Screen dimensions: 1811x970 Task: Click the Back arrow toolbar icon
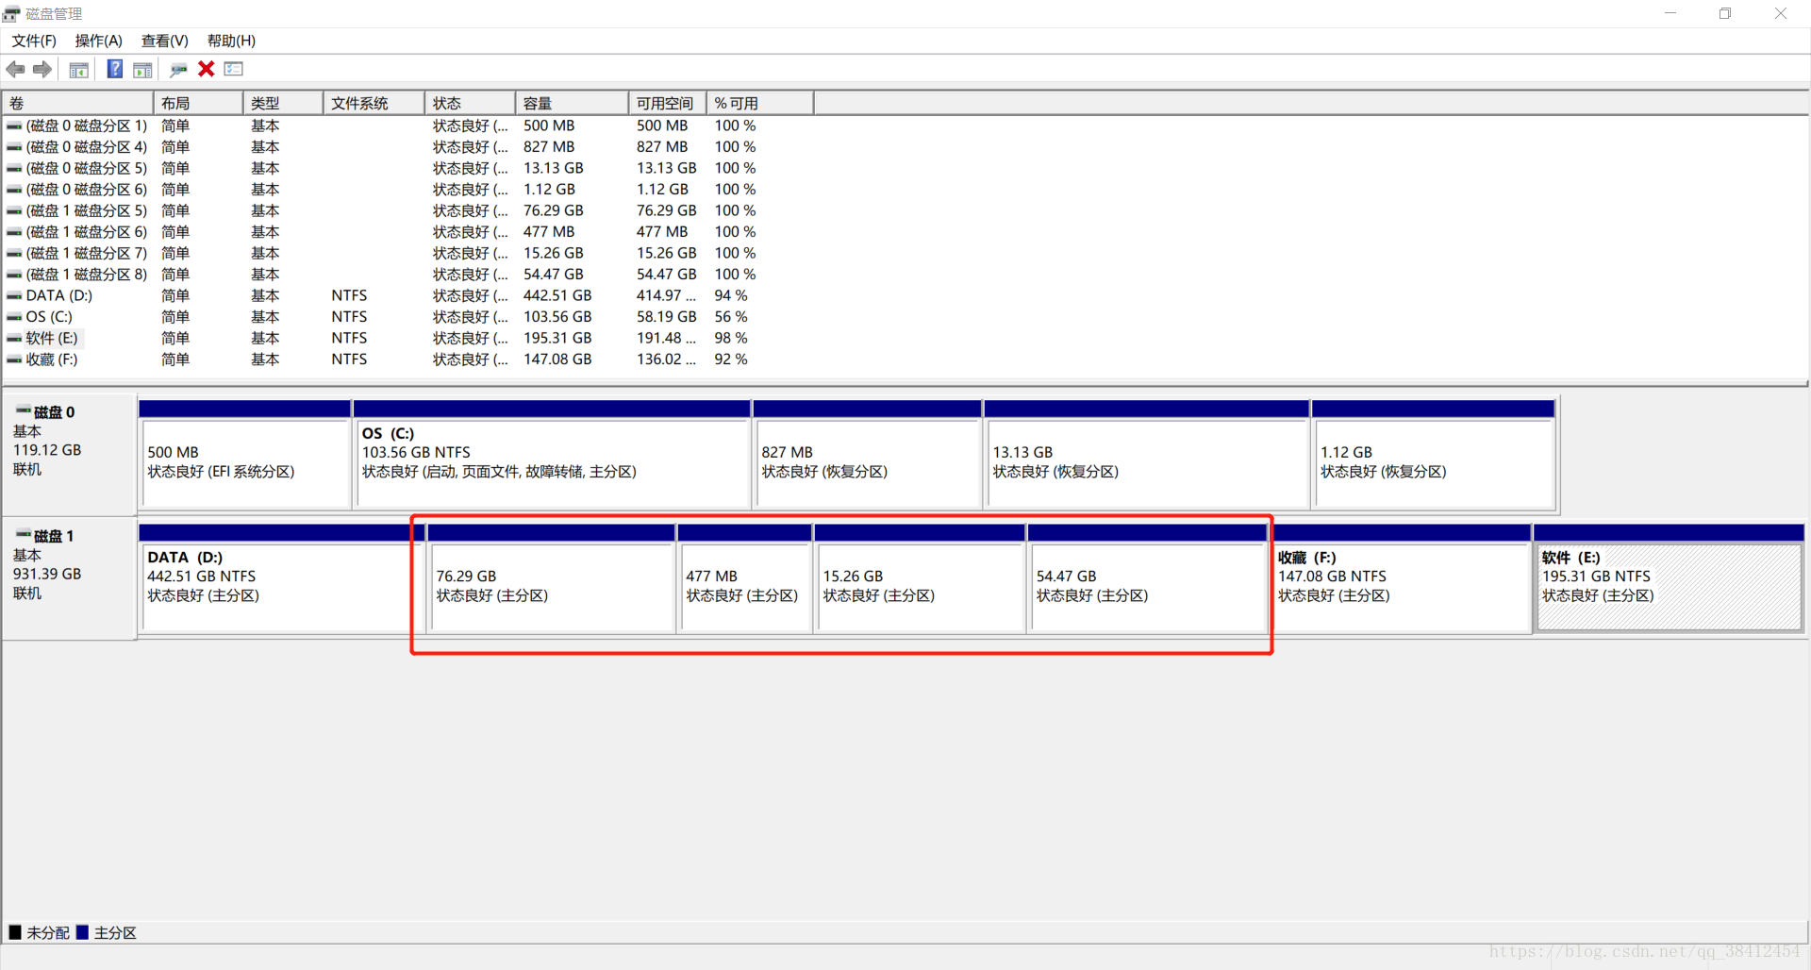[x=15, y=69]
